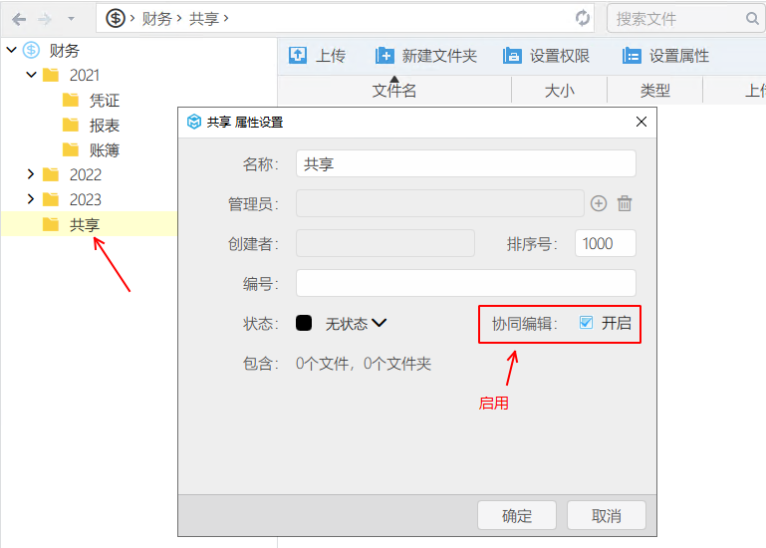The height and width of the screenshot is (548, 766).
Task: Toggle the 协同编辑 开启 checkbox
Action: click(x=586, y=323)
